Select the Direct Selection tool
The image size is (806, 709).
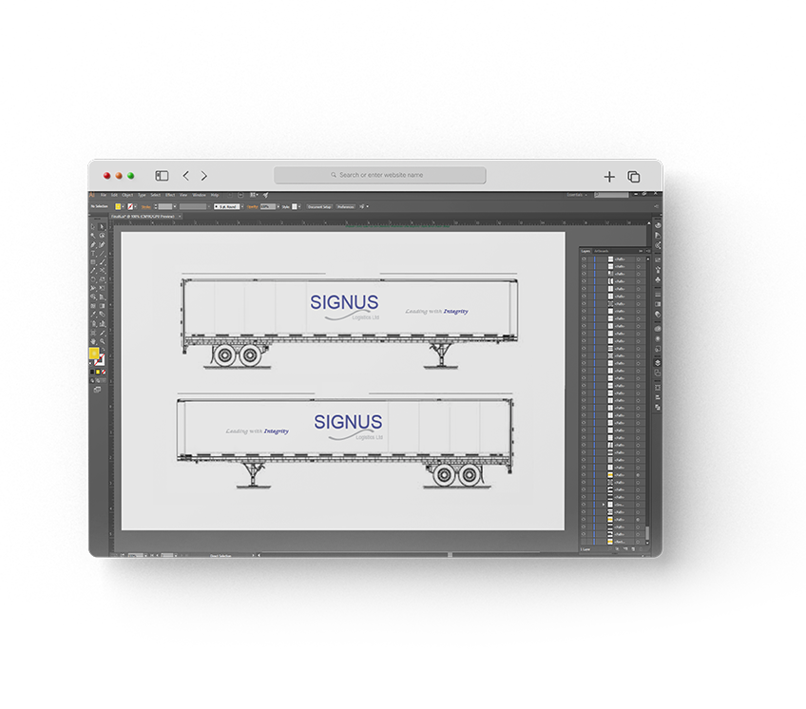click(x=103, y=227)
